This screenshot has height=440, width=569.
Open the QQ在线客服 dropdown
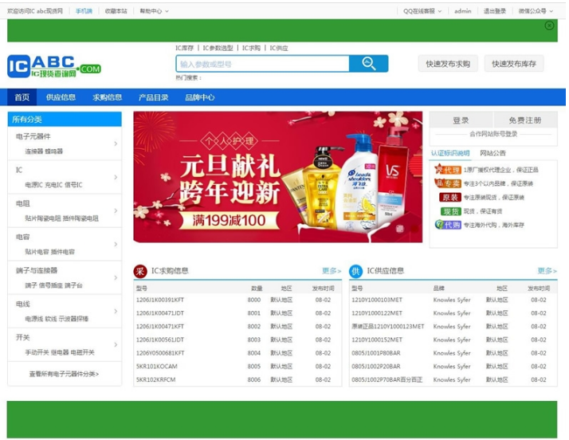[x=422, y=11]
